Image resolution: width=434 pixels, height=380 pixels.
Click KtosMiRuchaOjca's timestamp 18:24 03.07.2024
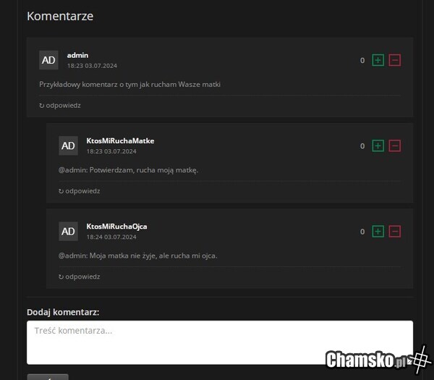pos(111,237)
